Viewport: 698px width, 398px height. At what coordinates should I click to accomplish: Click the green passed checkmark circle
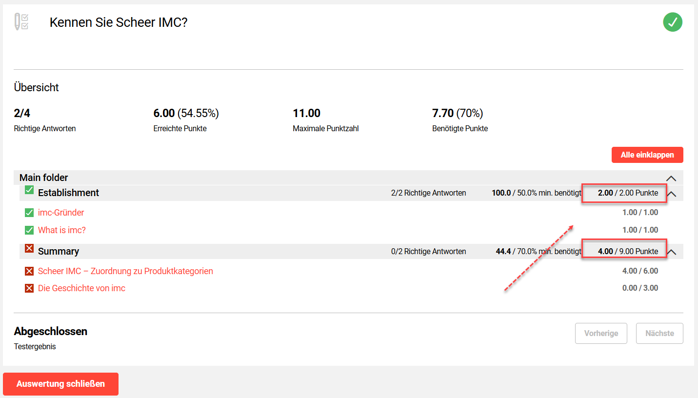tap(673, 22)
